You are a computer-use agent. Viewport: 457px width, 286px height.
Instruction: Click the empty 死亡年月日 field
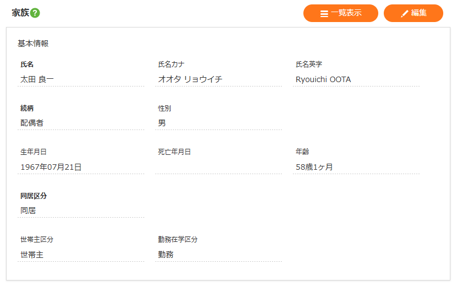pyautogui.click(x=218, y=167)
